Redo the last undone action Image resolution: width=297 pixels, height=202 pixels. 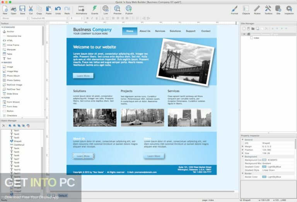click(x=67, y=10)
